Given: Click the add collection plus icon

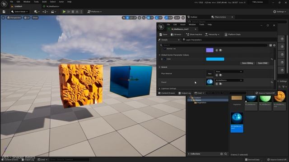Looking at the screenshot, I should point(222,154).
